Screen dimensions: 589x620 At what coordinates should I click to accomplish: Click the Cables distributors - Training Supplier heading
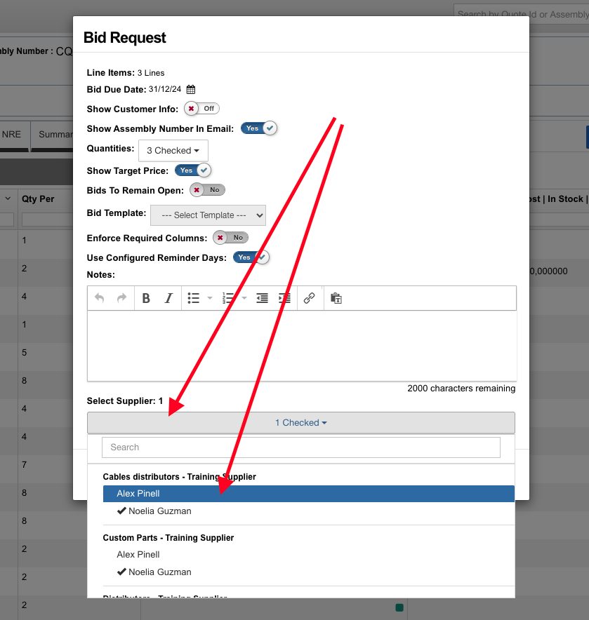(179, 477)
